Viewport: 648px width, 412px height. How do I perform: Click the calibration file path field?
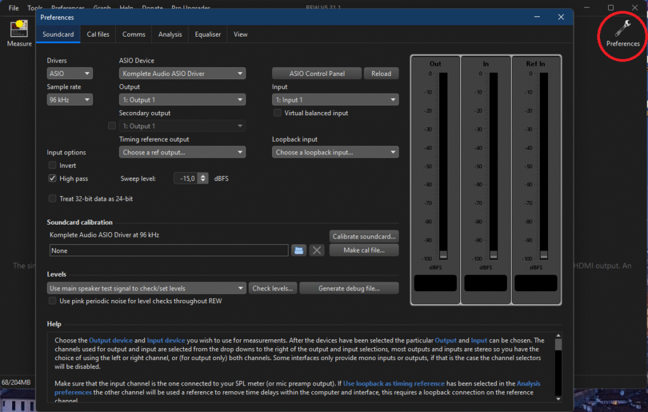pos(169,251)
